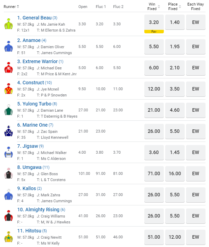Open the Jigsaw runner link

click(30, 146)
